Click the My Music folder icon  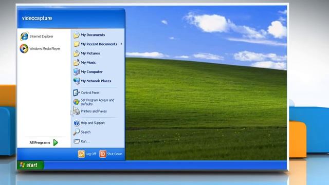point(77,63)
